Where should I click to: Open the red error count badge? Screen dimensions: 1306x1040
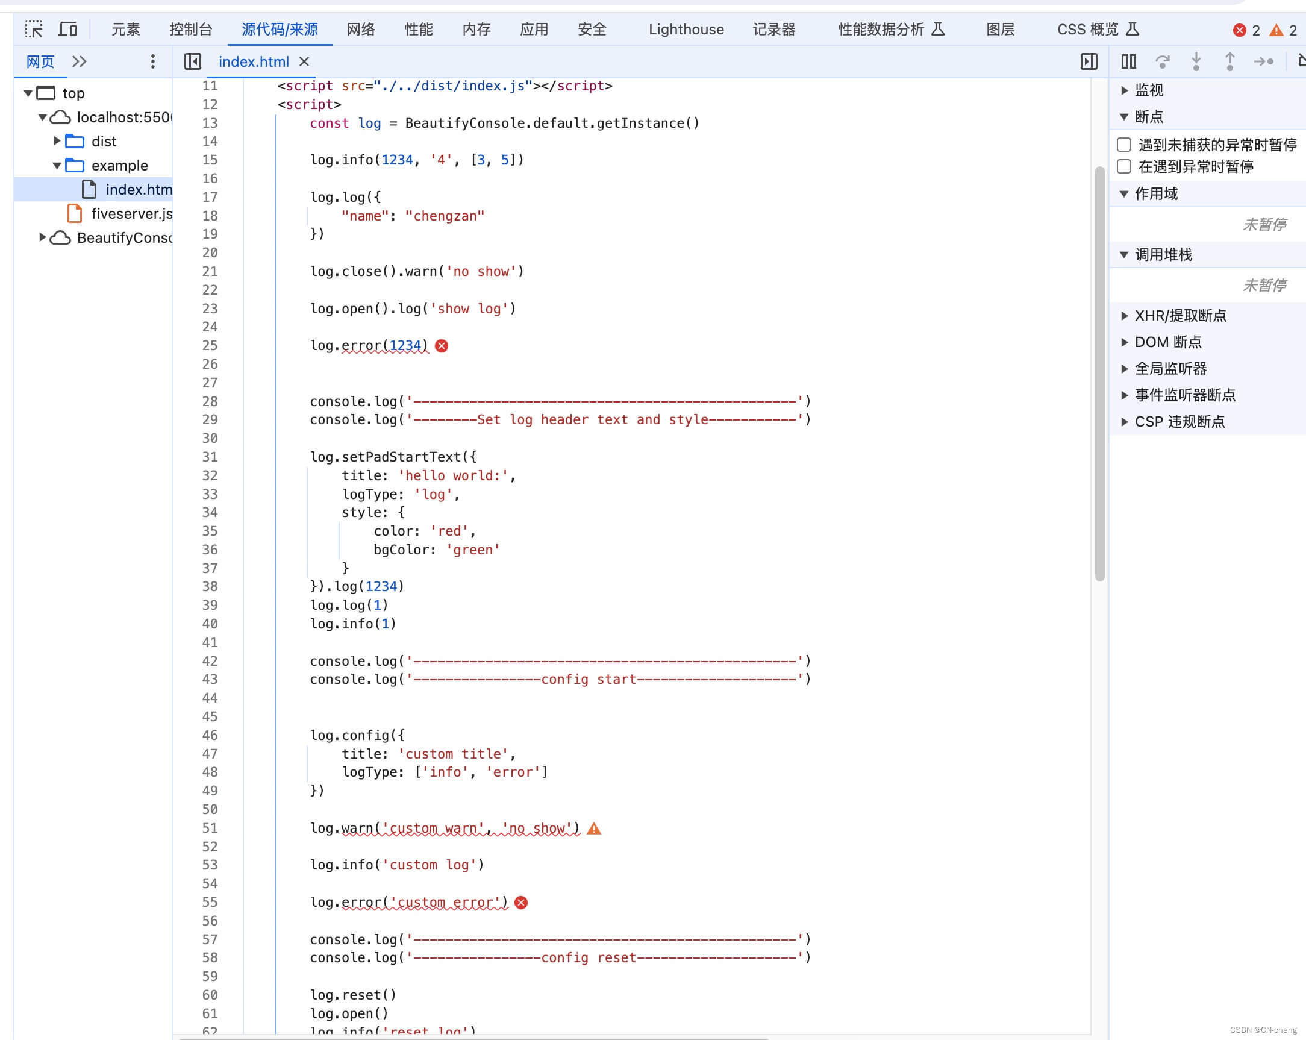coord(1245,30)
